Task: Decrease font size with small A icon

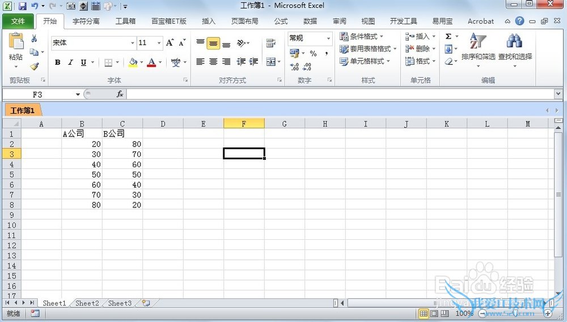Action: pyautogui.click(x=182, y=43)
